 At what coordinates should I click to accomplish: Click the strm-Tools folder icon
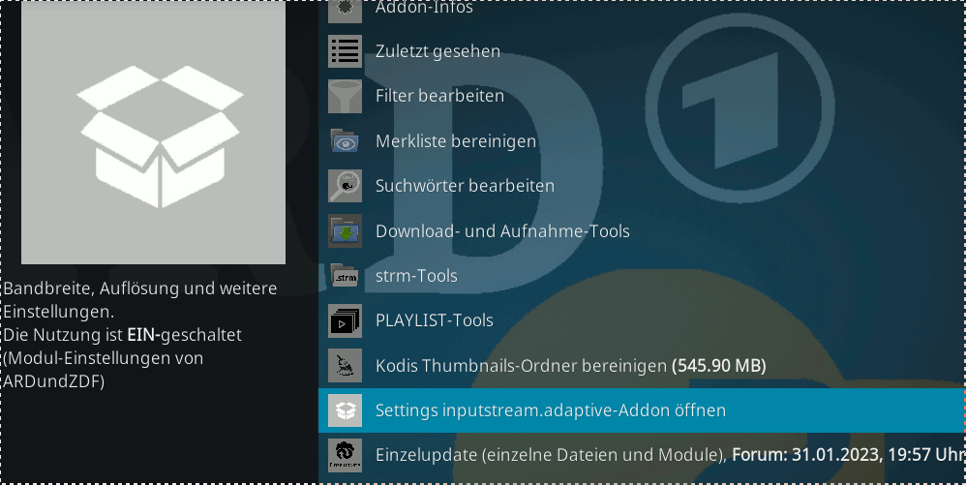tap(345, 276)
